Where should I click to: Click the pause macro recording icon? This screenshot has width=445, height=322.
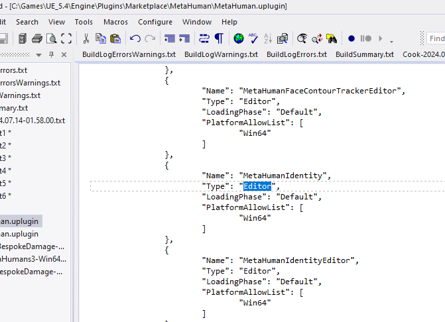[366, 38]
